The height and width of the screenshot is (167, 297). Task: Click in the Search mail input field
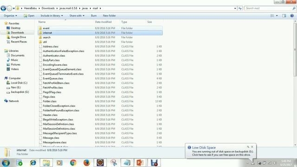tap(268, 8)
